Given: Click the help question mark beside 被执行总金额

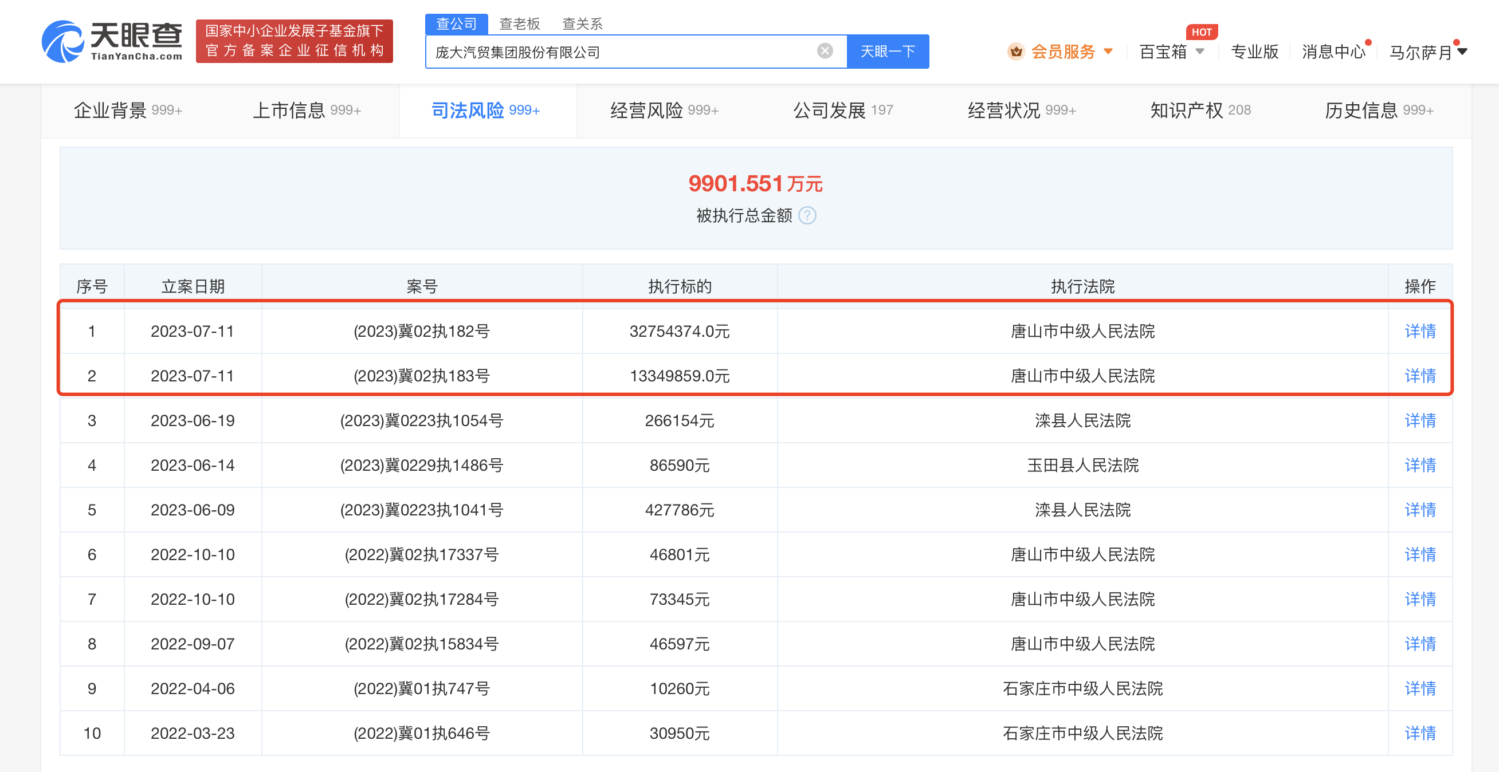Looking at the screenshot, I should (x=807, y=216).
